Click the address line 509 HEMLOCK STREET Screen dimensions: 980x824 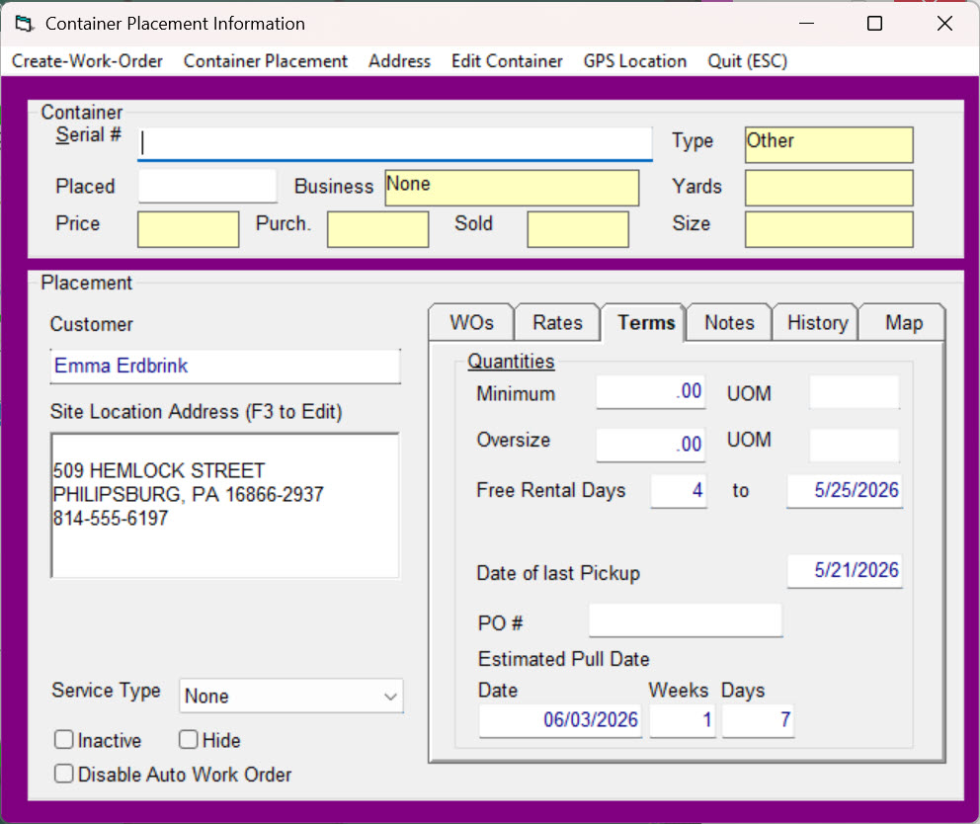point(159,470)
